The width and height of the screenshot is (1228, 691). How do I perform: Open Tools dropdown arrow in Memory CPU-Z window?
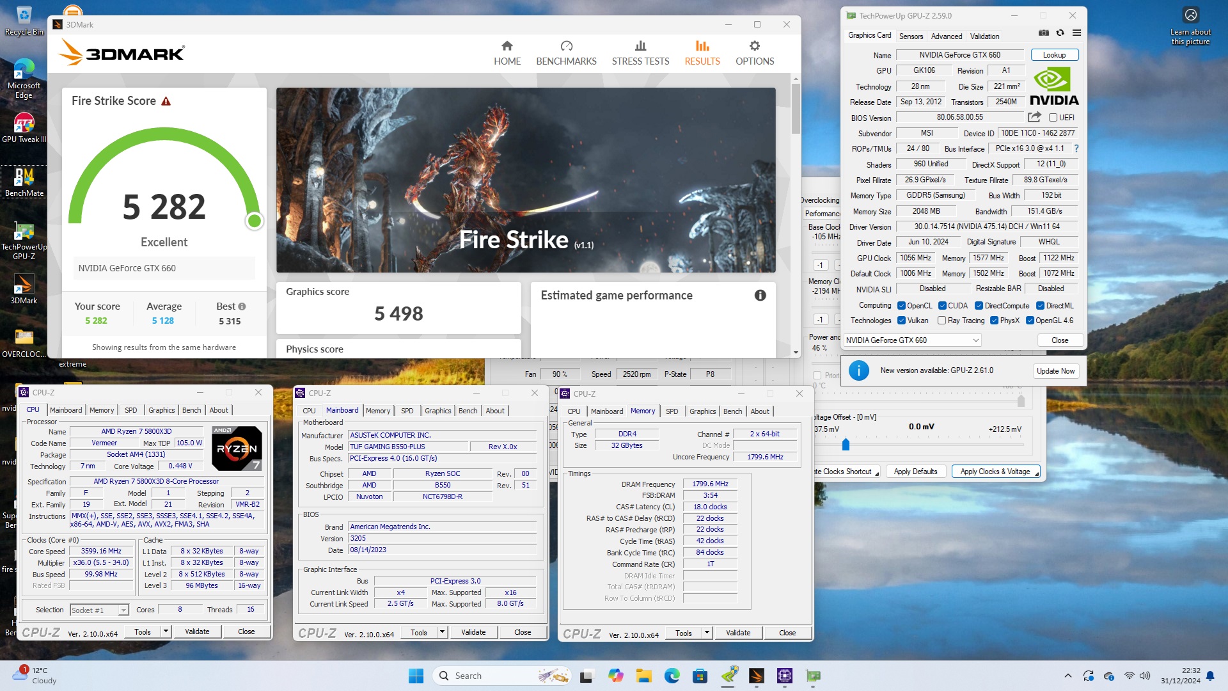pos(707,633)
